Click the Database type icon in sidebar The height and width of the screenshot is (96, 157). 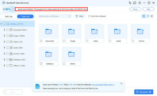click(x=11, y=59)
